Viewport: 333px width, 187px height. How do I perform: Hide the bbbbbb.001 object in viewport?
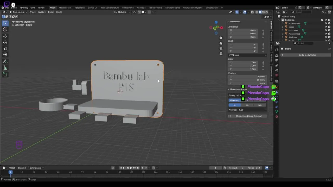pos(325,23)
